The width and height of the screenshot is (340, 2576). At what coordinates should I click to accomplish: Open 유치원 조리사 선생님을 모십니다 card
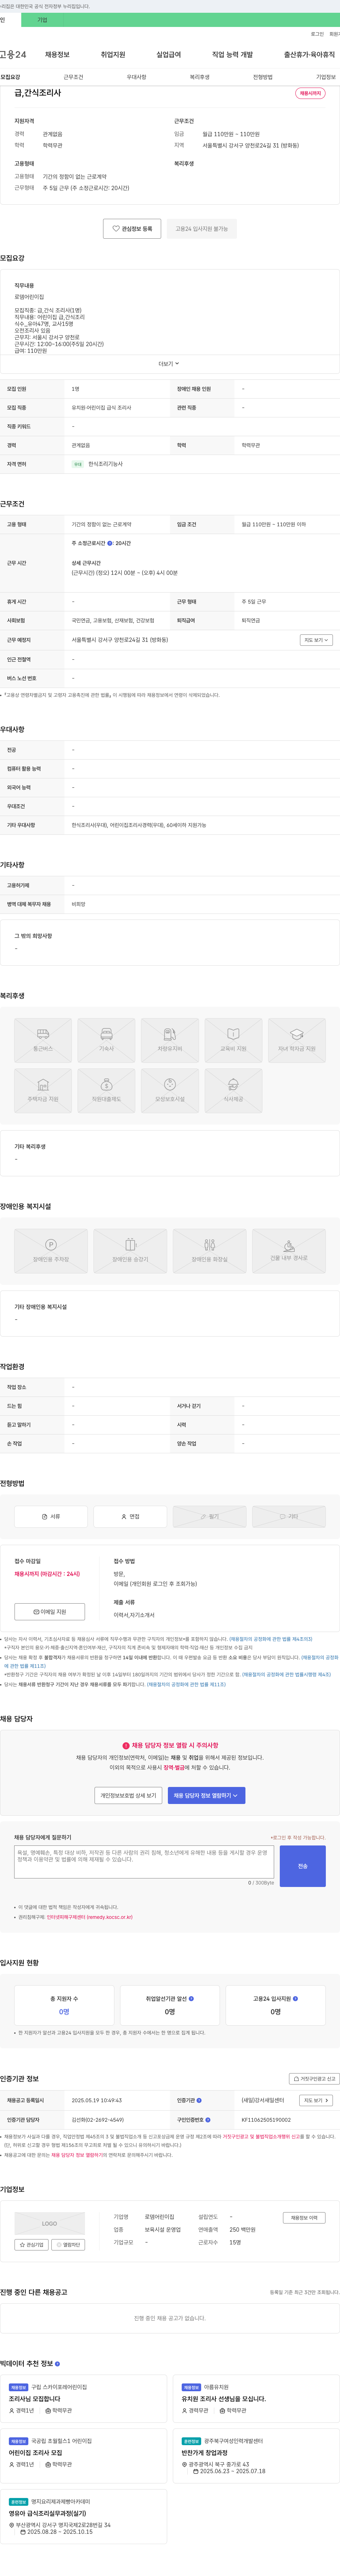point(256,2399)
